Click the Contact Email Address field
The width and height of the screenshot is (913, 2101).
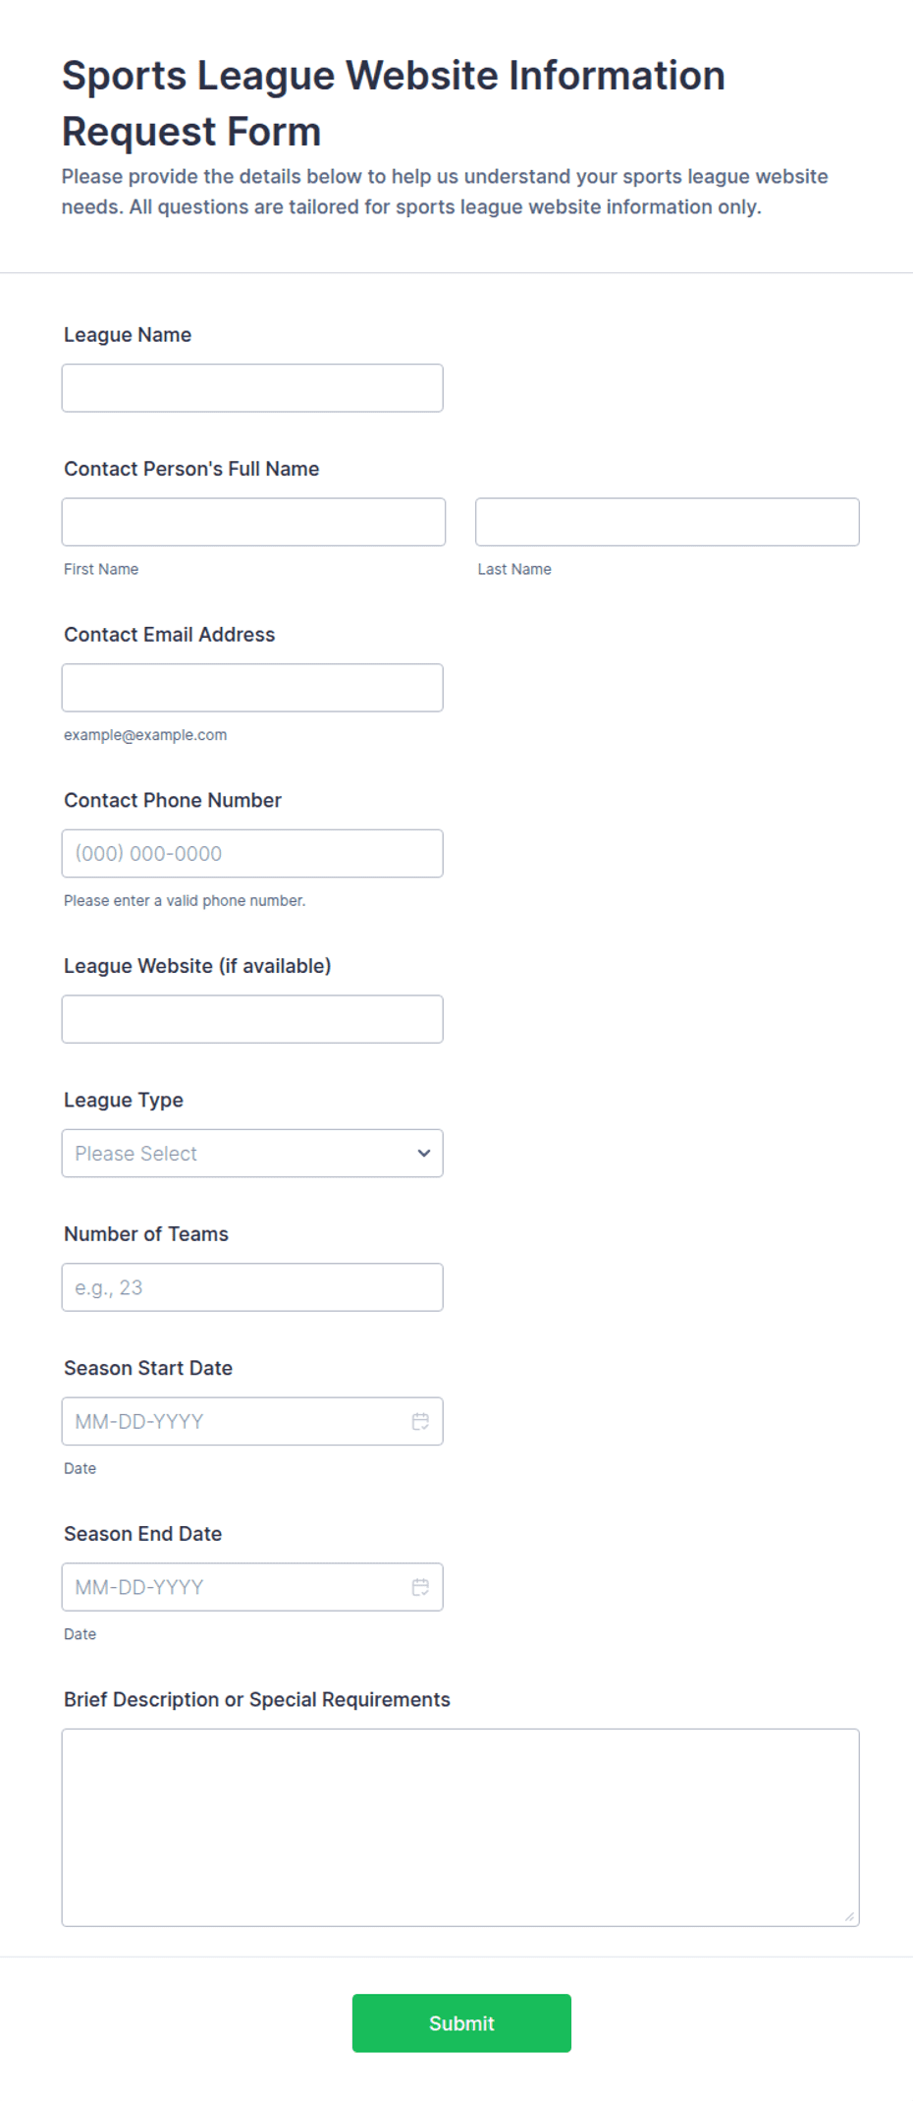point(252,688)
